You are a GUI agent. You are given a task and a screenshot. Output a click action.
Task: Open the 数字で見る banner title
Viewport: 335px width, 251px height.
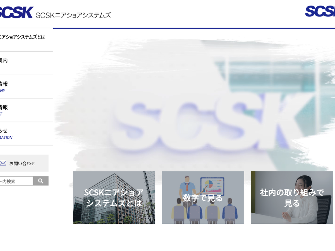click(203, 198)
